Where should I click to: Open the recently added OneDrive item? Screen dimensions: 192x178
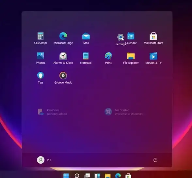pyautogui.click(x=52, y=112)
